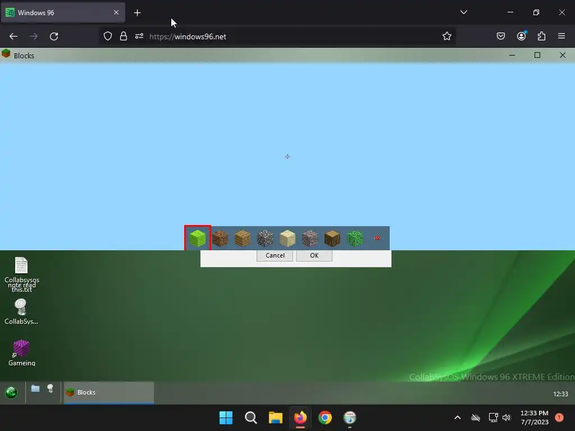Focus the Blocks taskbar entry
575x431 pixels.
(109, 392)
